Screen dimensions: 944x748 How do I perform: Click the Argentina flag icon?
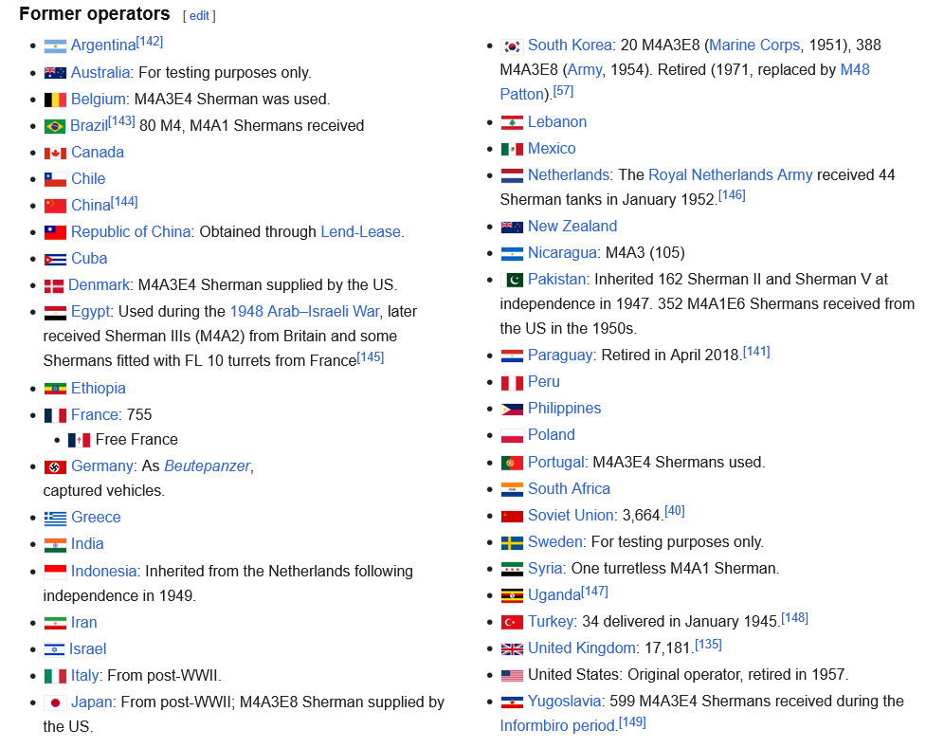[55, 46]
